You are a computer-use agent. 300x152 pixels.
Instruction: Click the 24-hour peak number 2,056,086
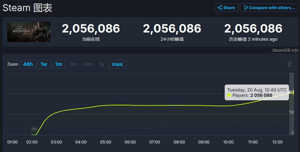click(172, 28)
